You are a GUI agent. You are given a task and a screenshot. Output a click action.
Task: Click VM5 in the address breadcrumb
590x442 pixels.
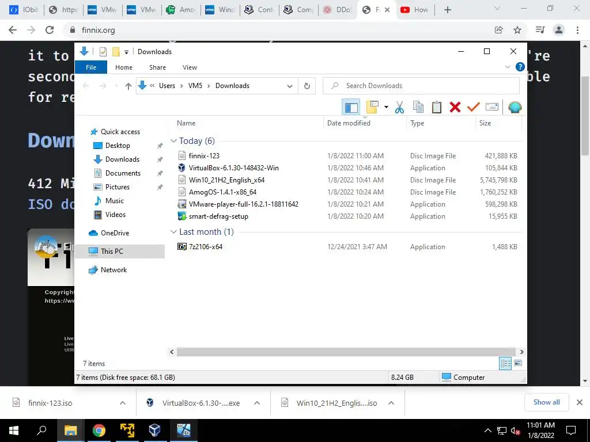click(195, 86)
